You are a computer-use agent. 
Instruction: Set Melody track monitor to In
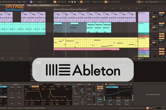click(x=151, y=43)
